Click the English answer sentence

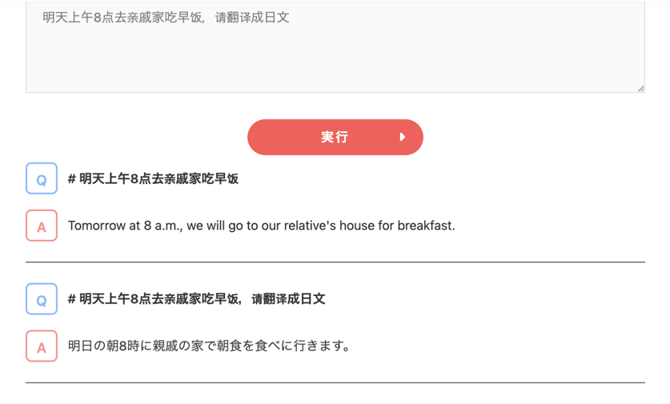tap(261, 226)
